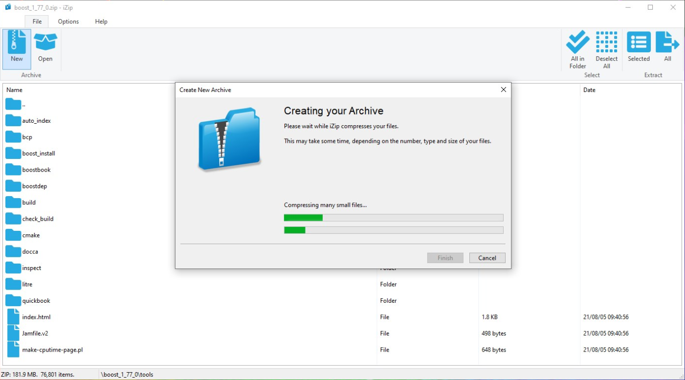Click the cmake folder icon
The height and width of the screenshot is (380, 685).
point(13,235)
